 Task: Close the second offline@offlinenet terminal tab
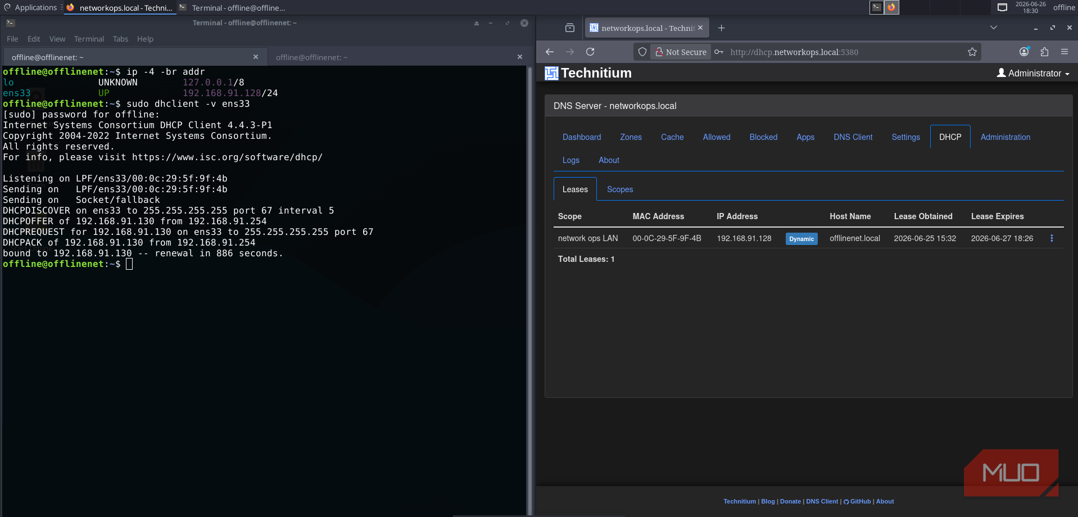click(520, 57)
